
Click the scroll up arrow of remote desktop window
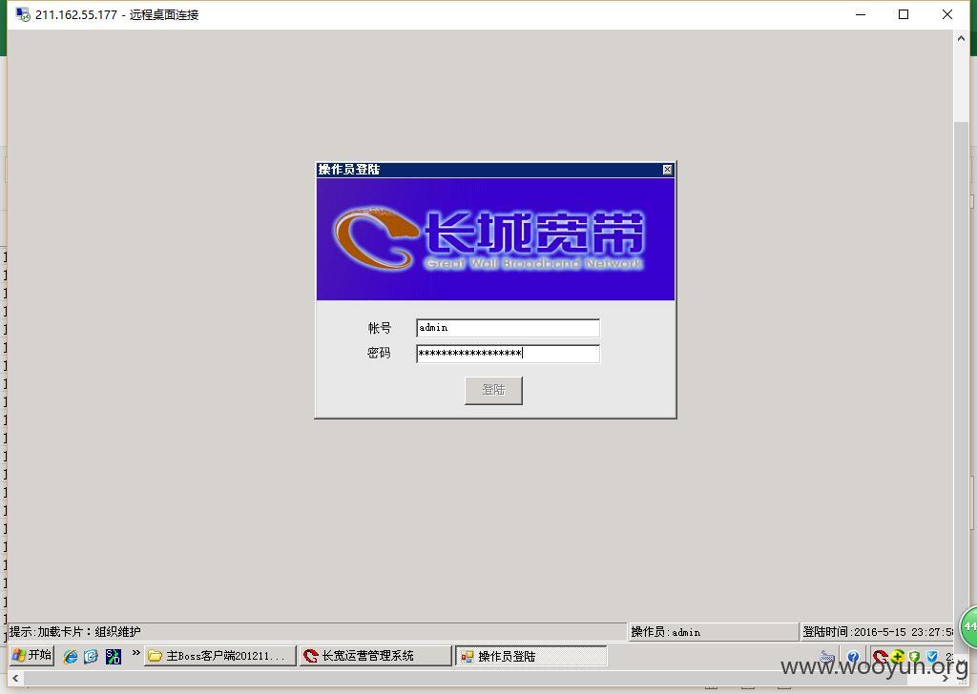[961, 38]
